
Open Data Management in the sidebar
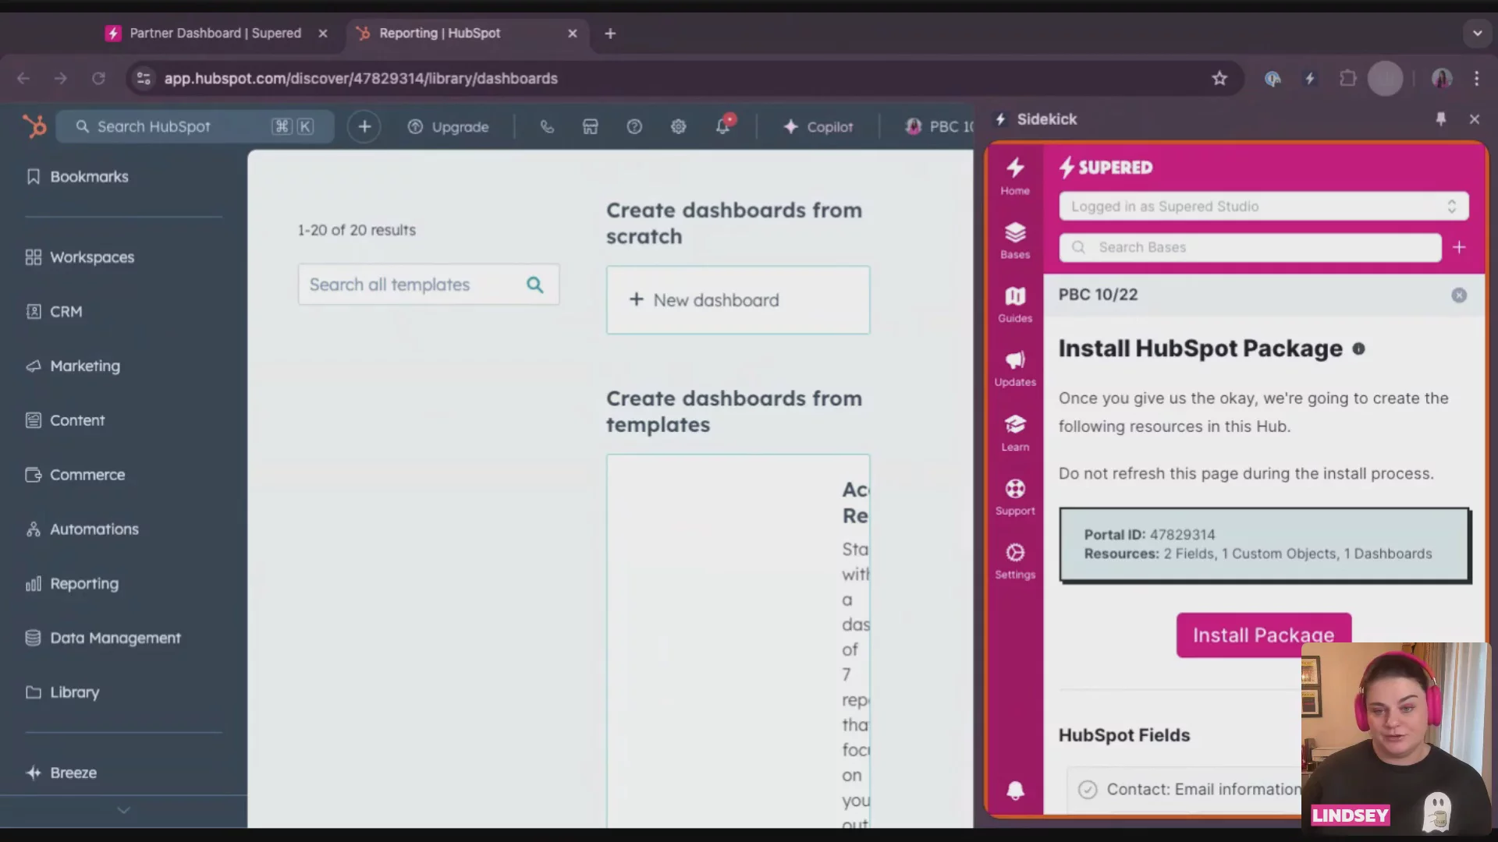pos(103,638)
